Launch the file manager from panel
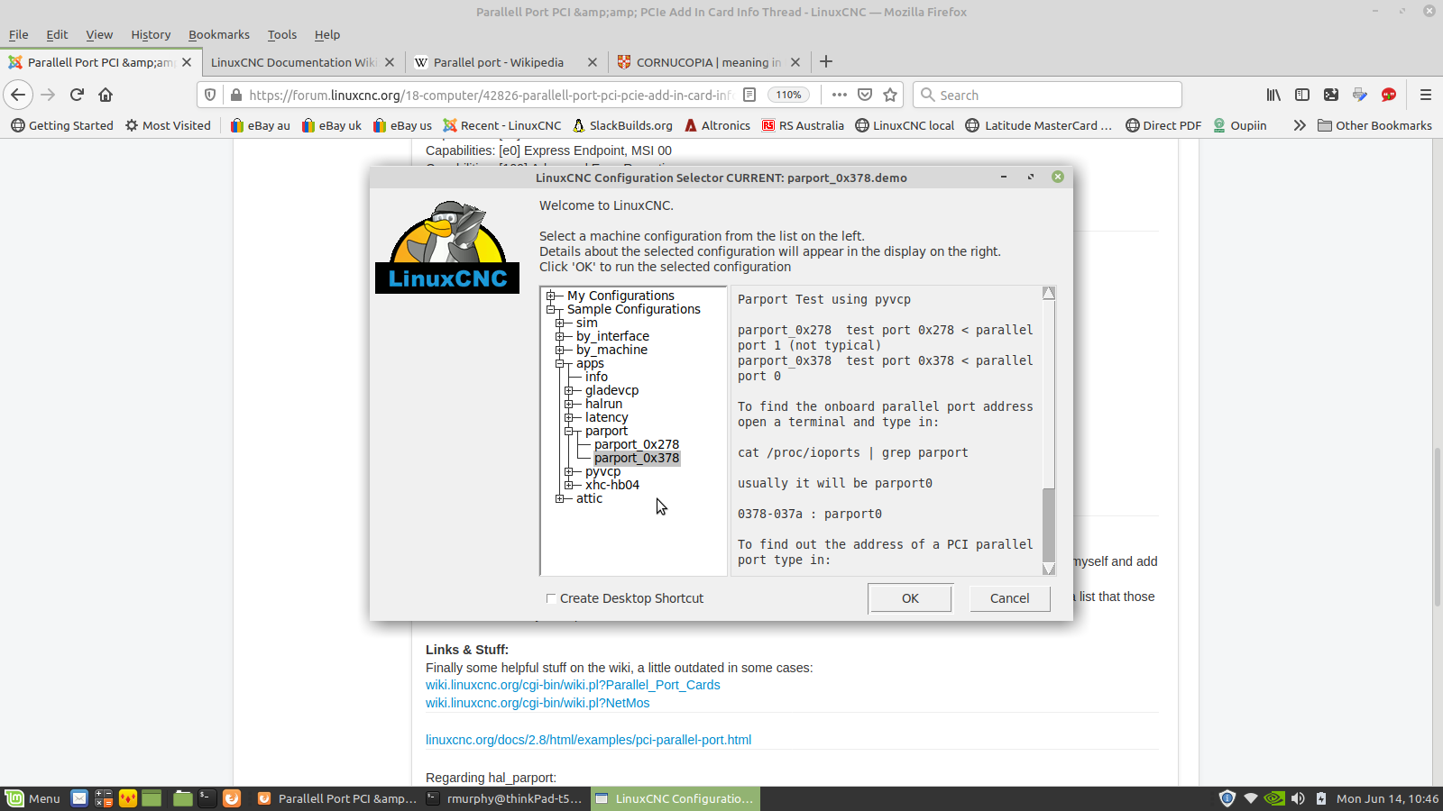The height and width of the screenshot is (811, 1443). pos(183,798)
